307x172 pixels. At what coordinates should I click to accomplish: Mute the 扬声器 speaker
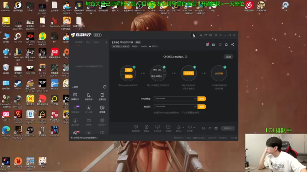189,128
